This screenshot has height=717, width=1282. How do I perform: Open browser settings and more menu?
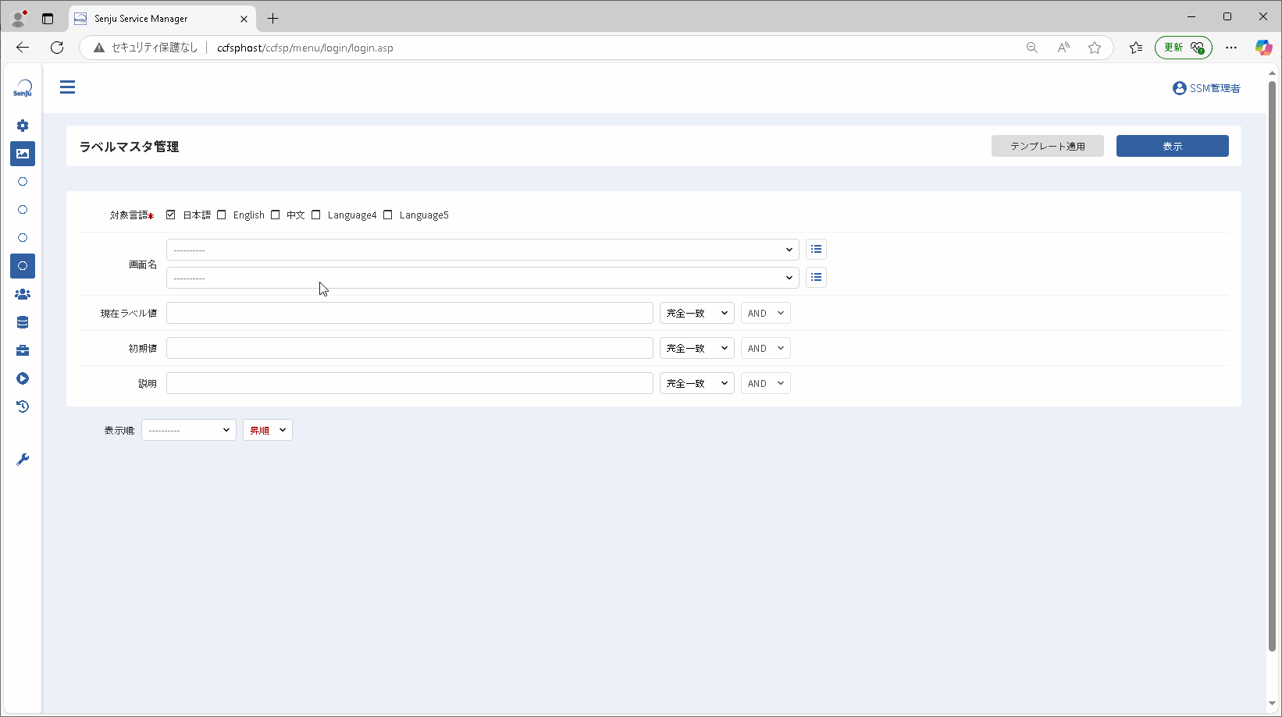point(1231,48)
